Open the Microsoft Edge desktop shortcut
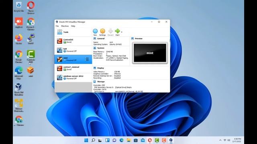 pyautogui.click(x=19, y=73)
